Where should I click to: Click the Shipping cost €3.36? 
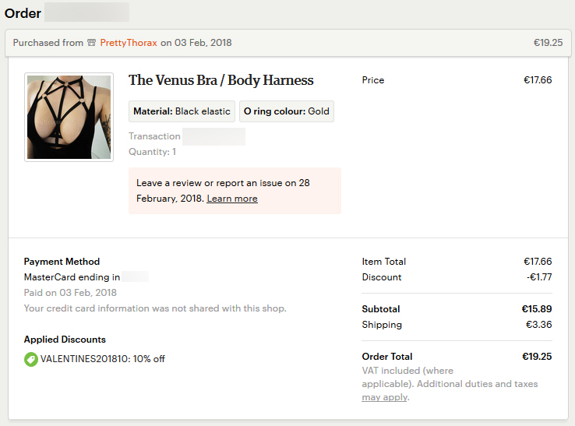538,325
